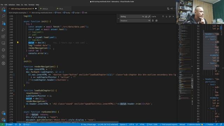
Task: Close the find widget
Action: point(173,16)
